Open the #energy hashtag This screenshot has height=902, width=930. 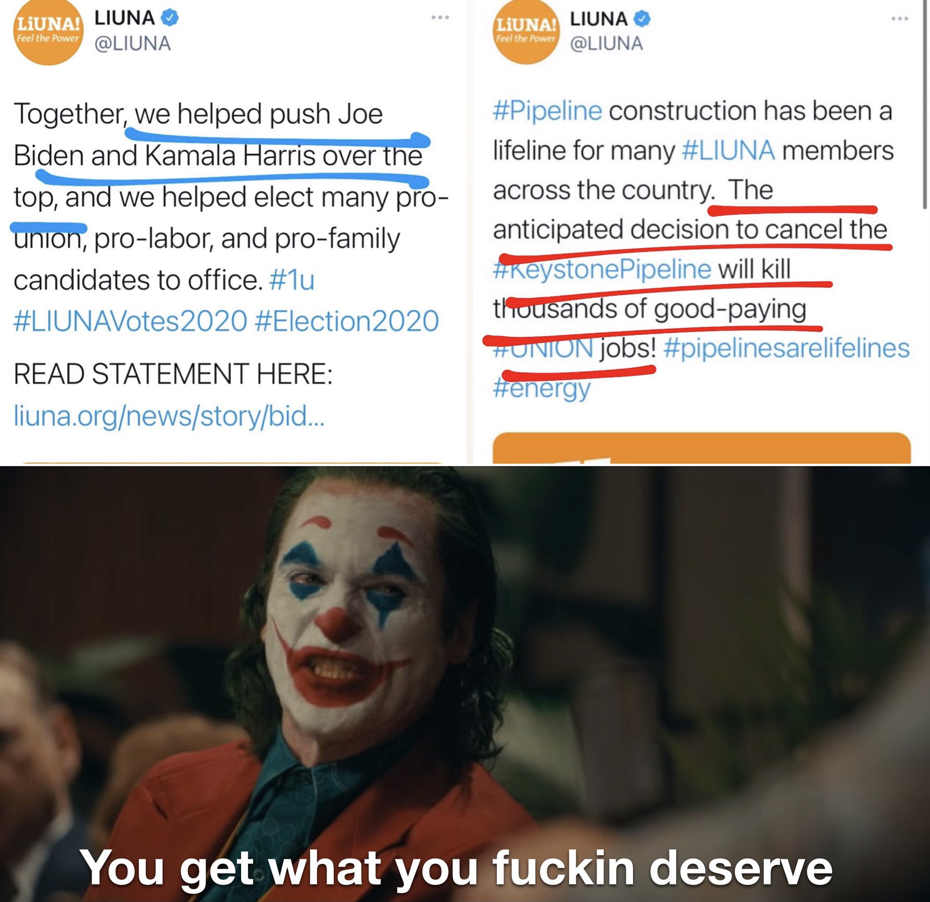click(542, 389)
